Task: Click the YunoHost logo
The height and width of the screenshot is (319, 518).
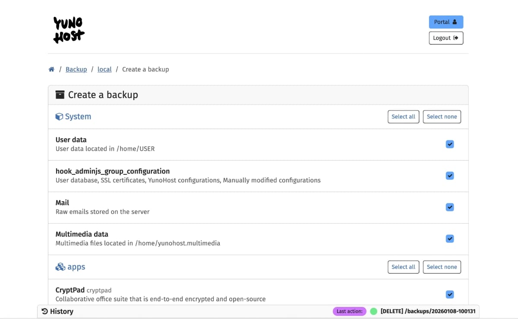Action: click(69, 30)
